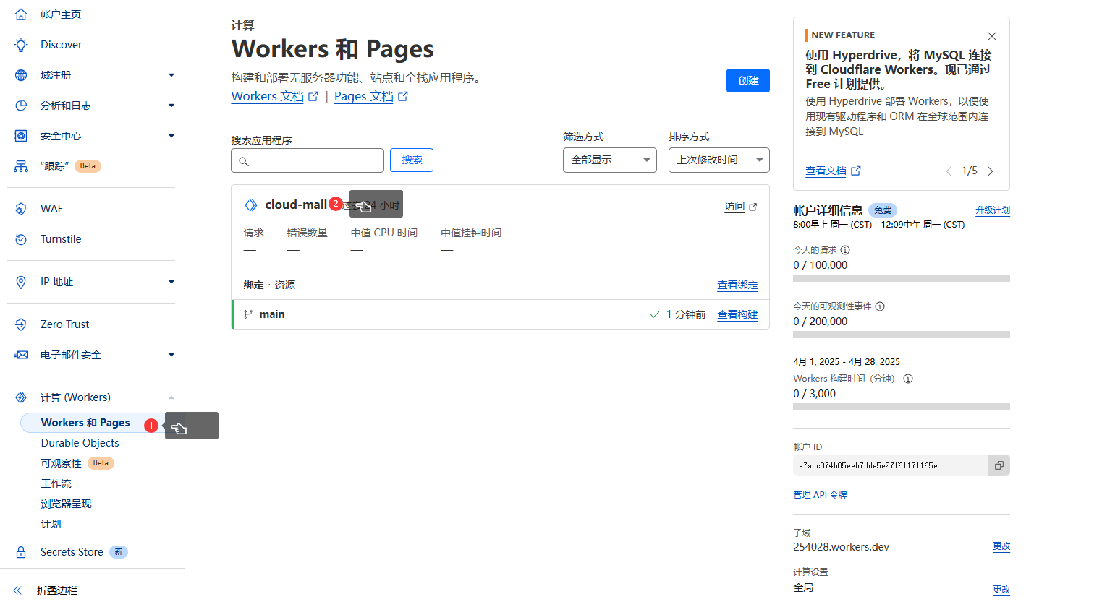Open the Workers 文档 external link
The image size is (1102, 607).
click(266, 95)
